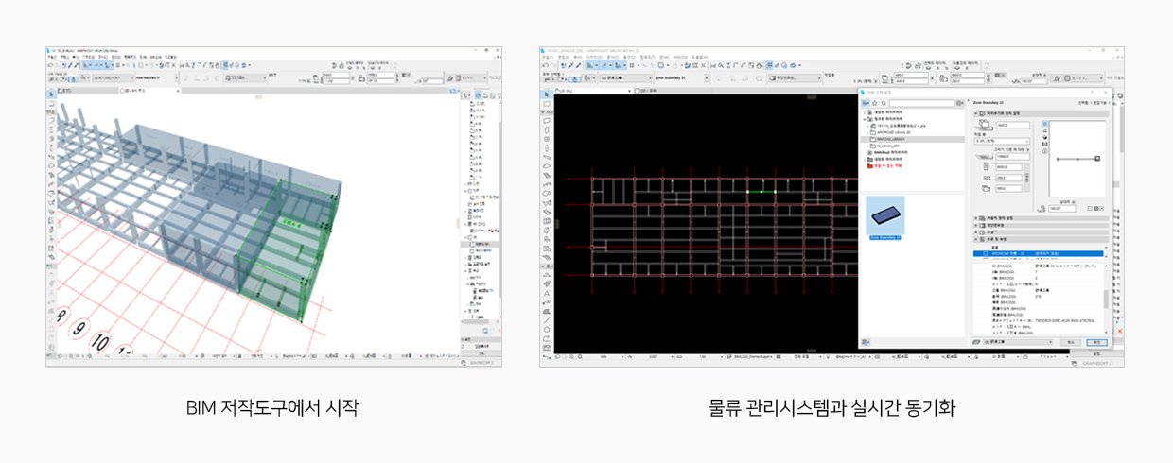Collapse the 분류 및 속성 section
The height and width of the screenshot is (463, 1173).
(976, 240)
